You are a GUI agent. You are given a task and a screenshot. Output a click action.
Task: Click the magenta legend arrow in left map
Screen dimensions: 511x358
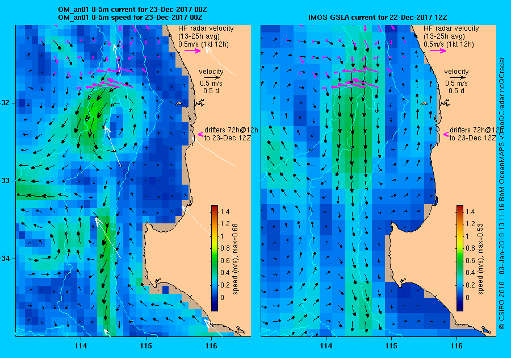[x=192, y=51]
